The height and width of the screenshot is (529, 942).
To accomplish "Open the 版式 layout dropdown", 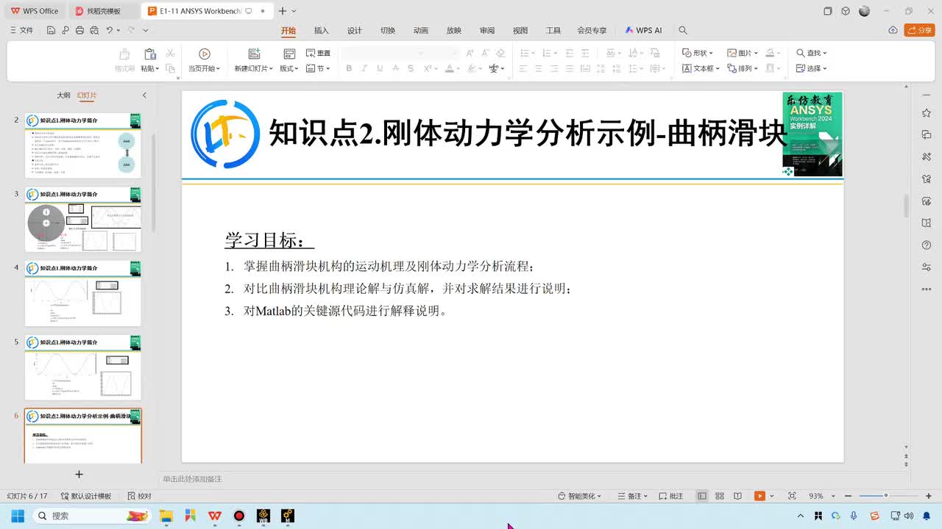I will [x=288, y=68].
